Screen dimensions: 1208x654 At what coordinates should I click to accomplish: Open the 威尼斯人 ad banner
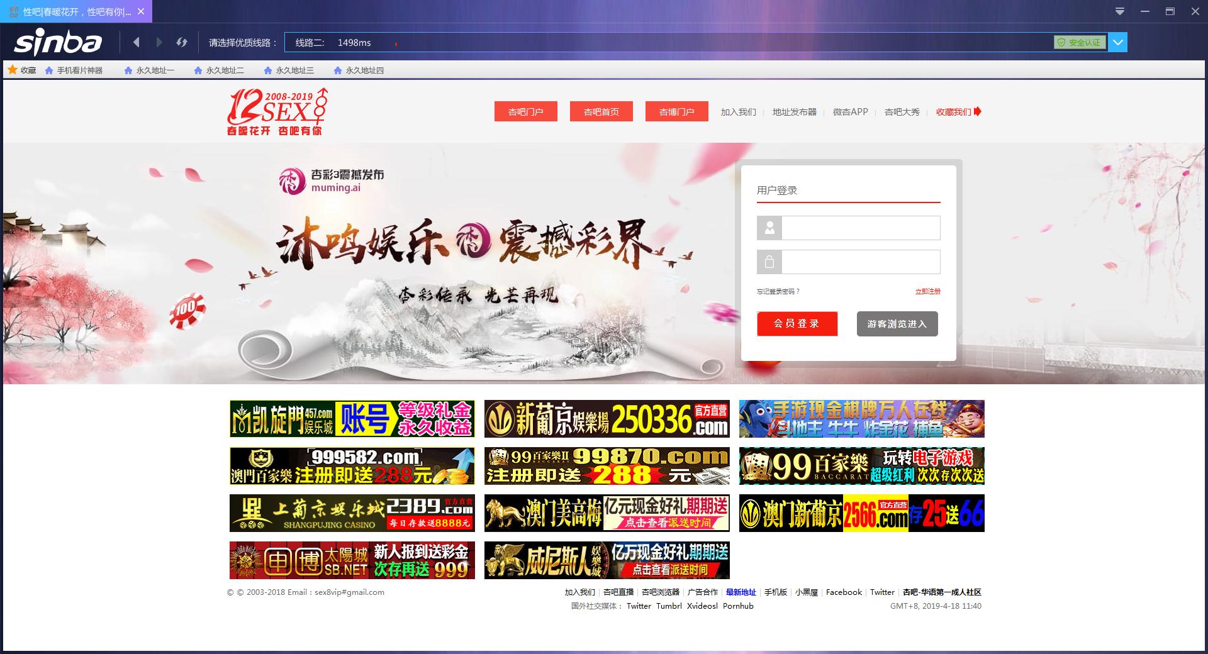(607, 560)
